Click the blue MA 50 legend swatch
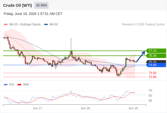 [46, 25]
